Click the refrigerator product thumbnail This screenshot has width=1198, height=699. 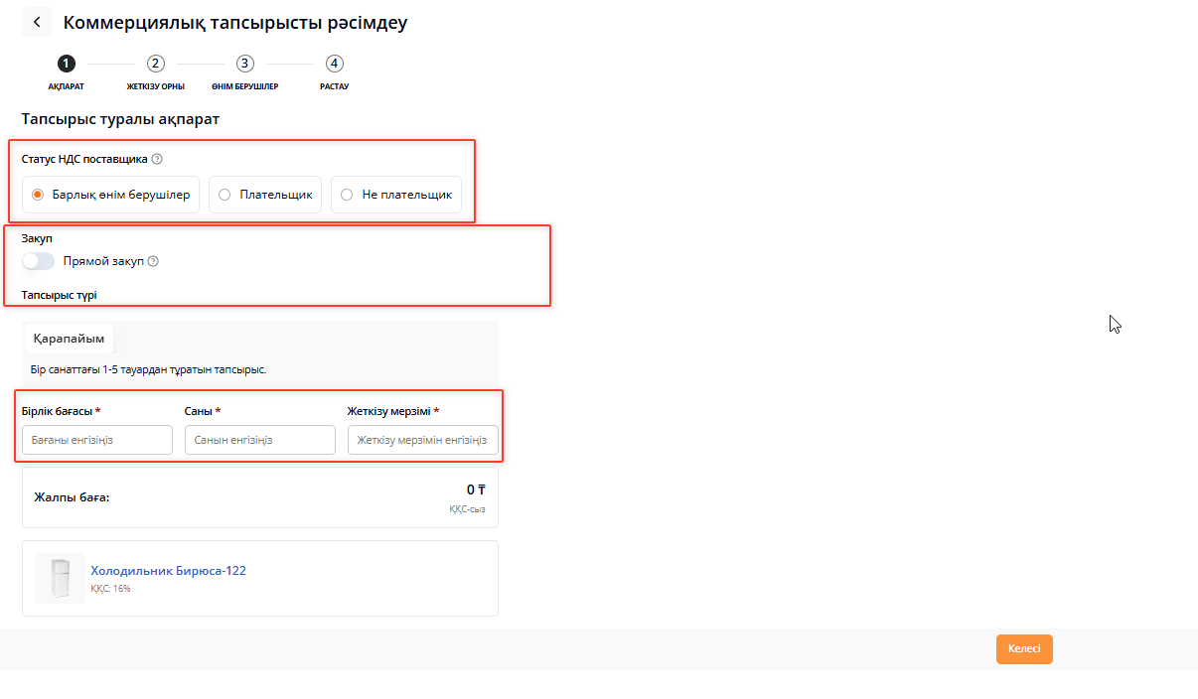[60, 579]
